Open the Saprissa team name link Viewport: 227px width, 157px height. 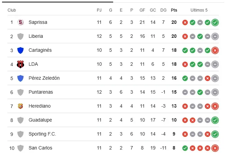click(38, 22)
